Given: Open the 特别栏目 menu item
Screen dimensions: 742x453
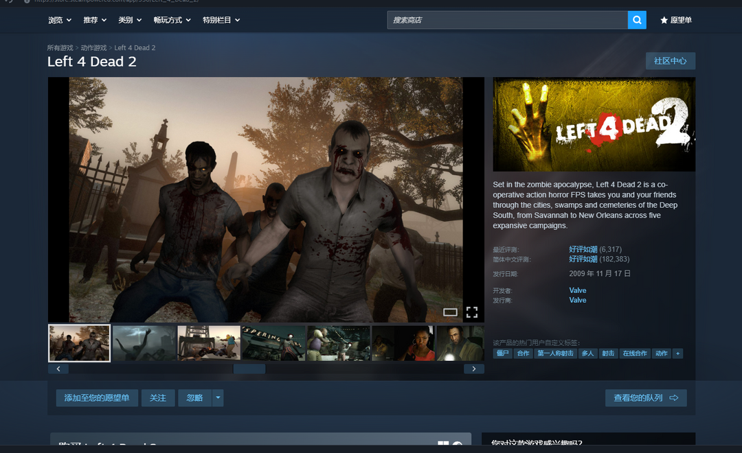Looking at the screenshot, I should click(x=221, y=20).
